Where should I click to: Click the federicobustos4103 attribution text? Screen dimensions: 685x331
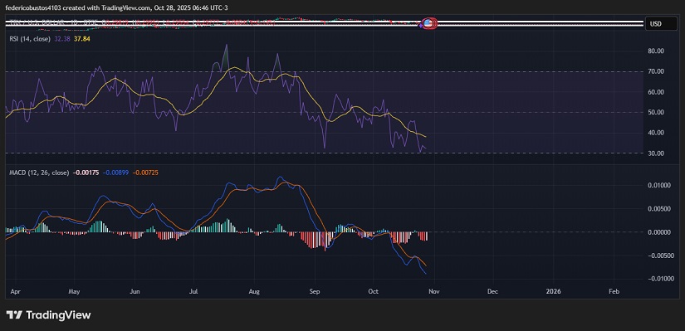point(115,7)
